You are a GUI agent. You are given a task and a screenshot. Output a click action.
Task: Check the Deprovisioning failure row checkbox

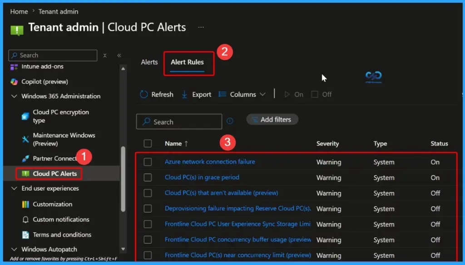click(x=148, y=209)
